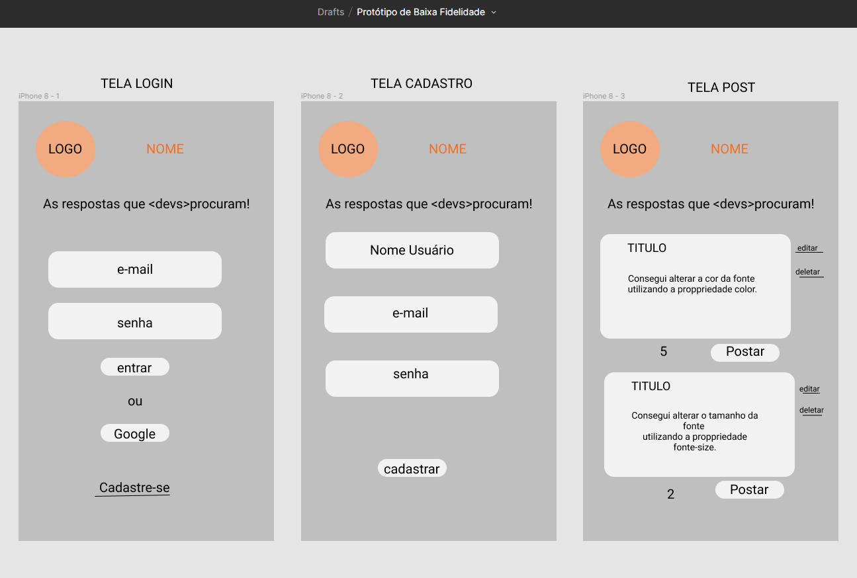This screenshot has width=857, height=578.
Task: Click the TELA CADASTRO heading
Action: click(422, 83)
